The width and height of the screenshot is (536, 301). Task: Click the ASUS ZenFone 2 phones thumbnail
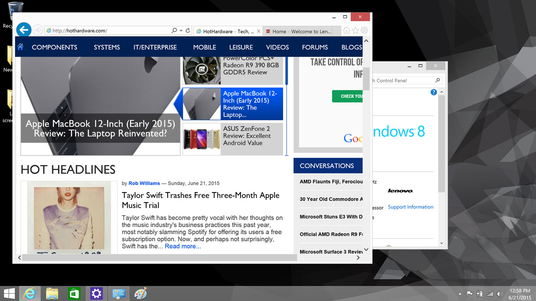click(x=202, y=139)
